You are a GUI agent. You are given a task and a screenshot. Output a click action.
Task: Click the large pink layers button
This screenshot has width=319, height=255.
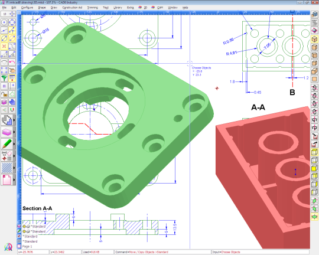[7, 132]
